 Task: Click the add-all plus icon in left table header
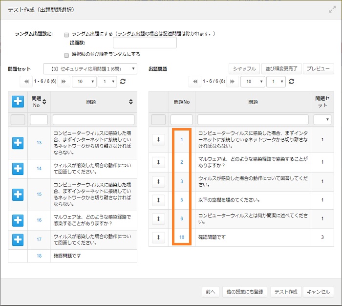point(18,101)
